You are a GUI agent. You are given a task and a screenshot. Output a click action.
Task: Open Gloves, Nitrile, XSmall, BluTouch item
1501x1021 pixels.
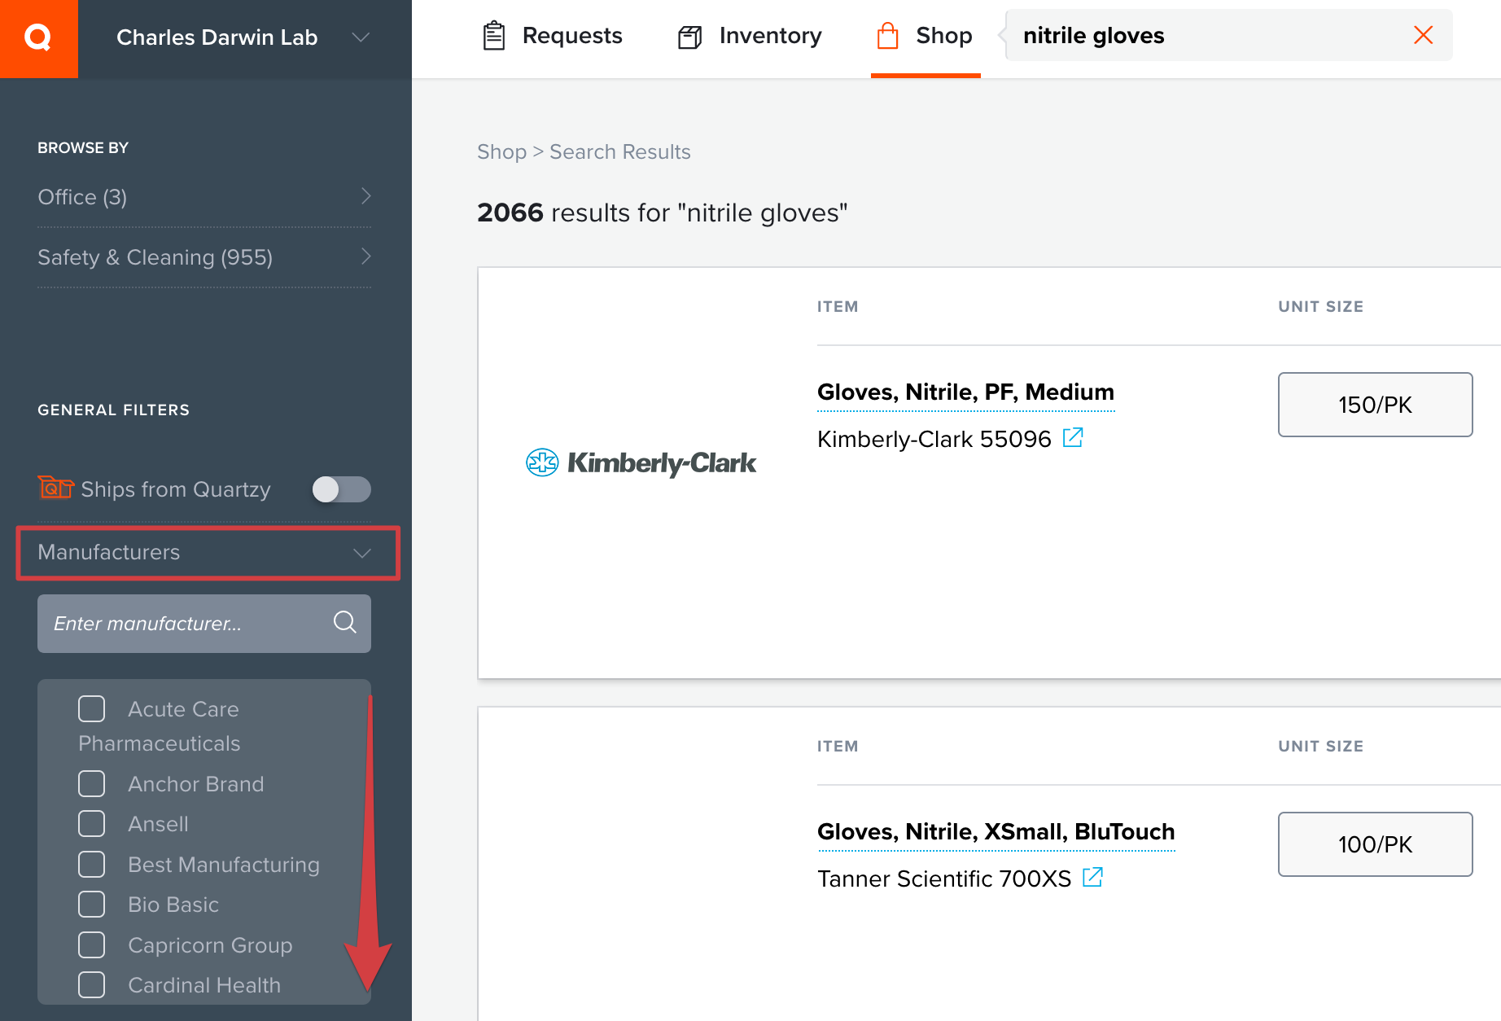pyautogui.click(x=996, y=832)
